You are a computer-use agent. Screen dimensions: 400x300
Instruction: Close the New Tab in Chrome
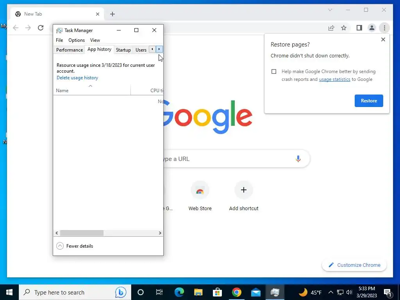[97, 14]
